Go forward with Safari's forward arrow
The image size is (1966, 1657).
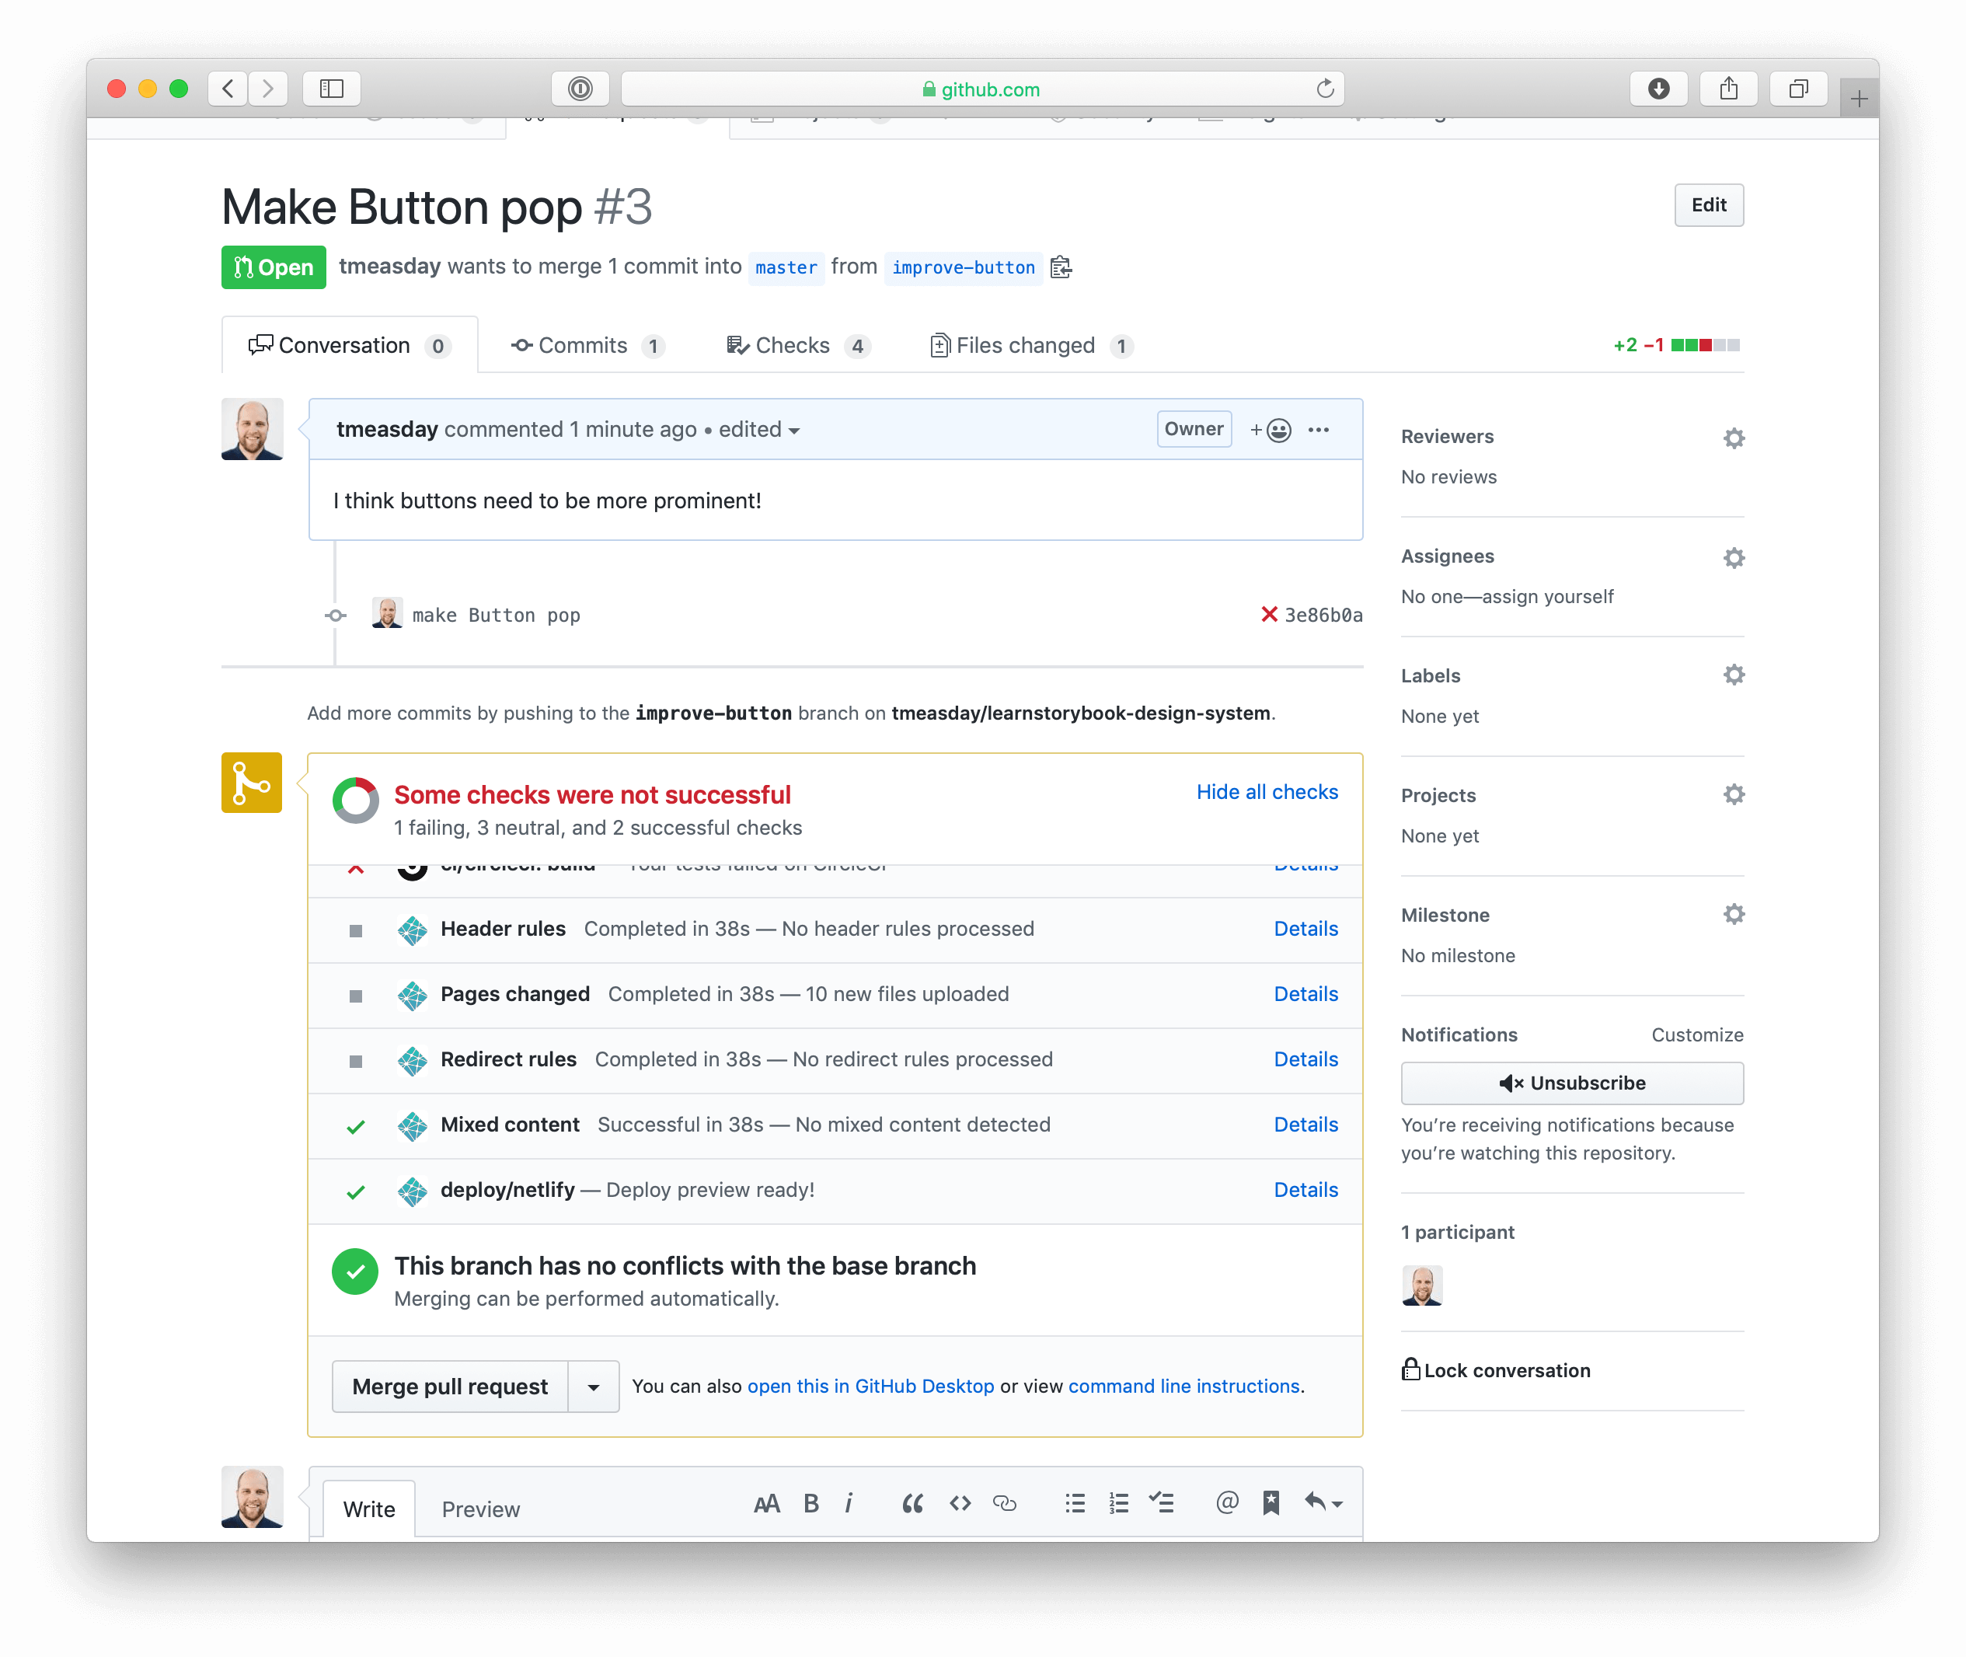coord(268,89)
